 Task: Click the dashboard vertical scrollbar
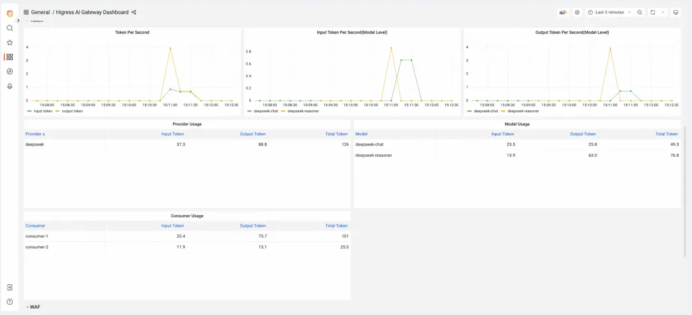[x=684, y=191]
